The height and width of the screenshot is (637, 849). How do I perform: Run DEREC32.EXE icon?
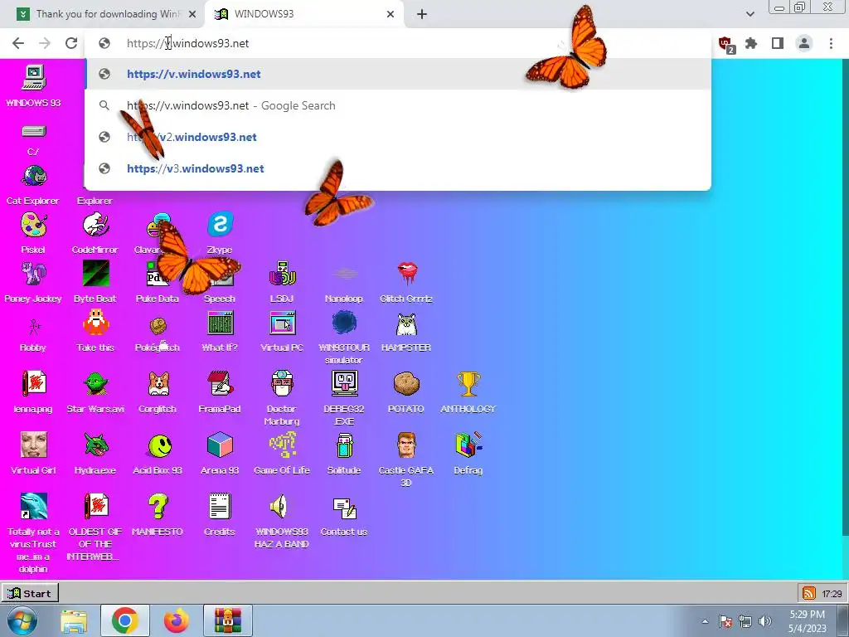click(344, 384)
